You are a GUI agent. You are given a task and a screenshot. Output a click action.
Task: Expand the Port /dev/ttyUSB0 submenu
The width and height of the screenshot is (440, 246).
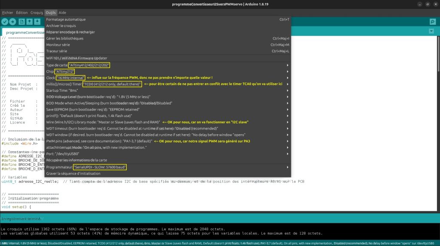[x=168, y=154]
